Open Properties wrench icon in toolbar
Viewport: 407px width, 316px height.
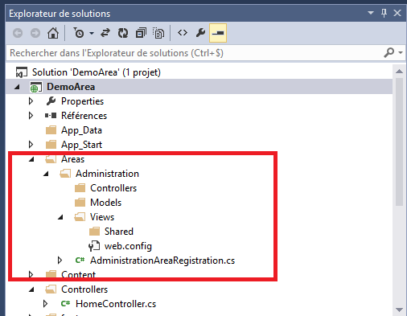[200, 33]
